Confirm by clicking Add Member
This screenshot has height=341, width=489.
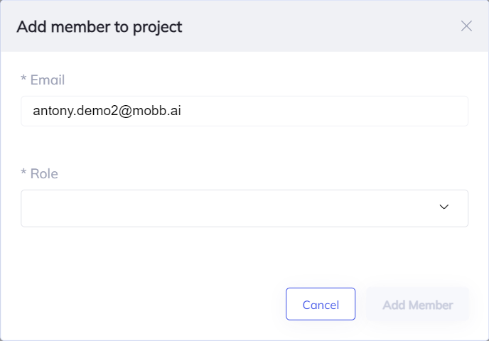pos(417,305)
